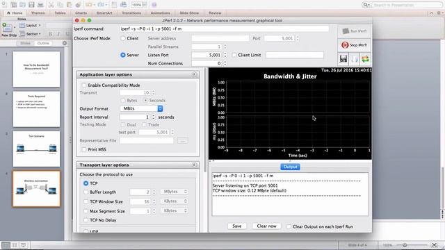This screenshot has width=445, height=250.
Task: Click the Print icon in PowerPoint toolbar
Action: pyautogui.click(x=40, y=5)
